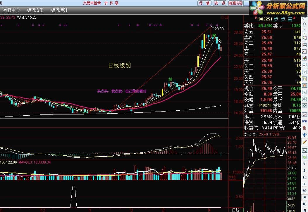Click the 12 month marker on time axis
The image size is (308, 212).
(43, 210)
